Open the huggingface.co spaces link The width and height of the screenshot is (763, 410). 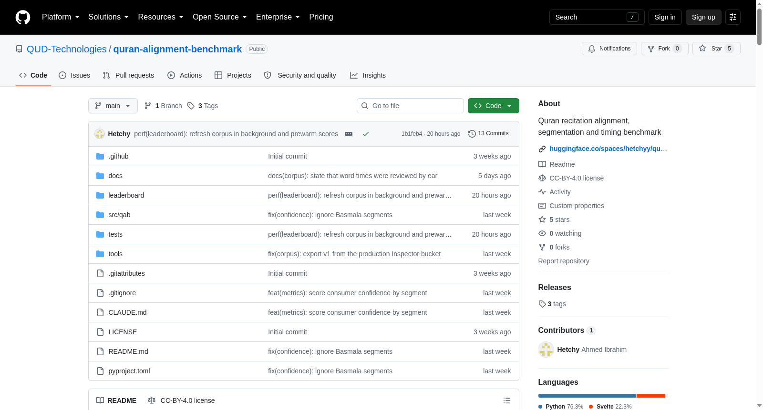pos(608,149)
